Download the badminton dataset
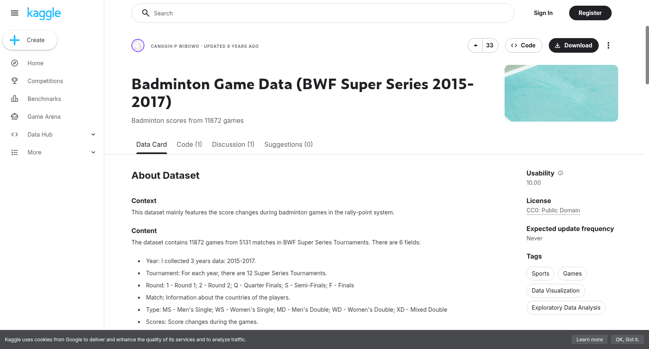This screenshot has height=349, width=649. (x=574, y=45)
